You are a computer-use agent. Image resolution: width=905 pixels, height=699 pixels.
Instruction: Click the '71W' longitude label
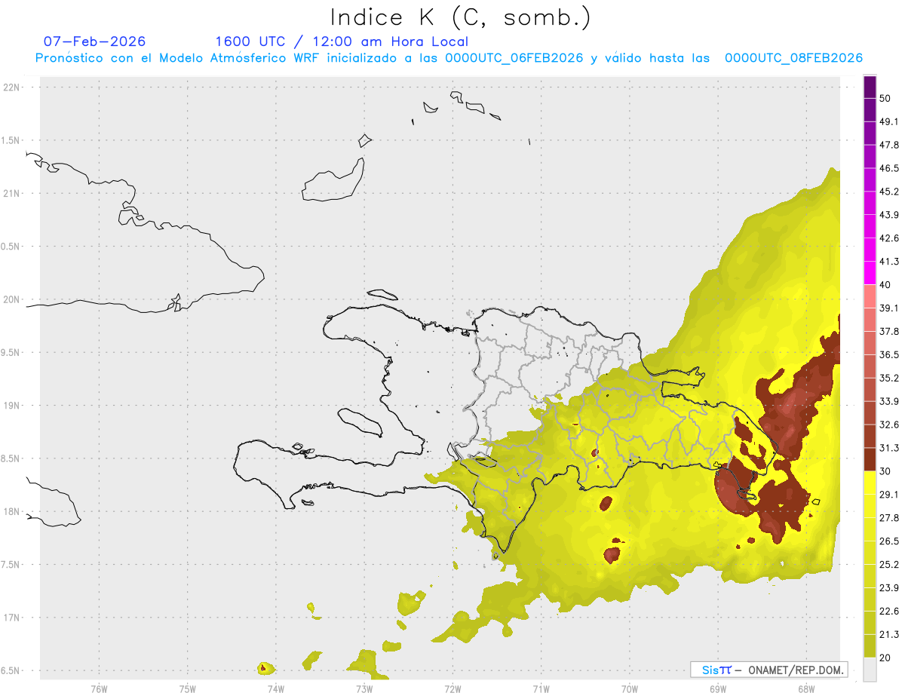click(541, 688)
